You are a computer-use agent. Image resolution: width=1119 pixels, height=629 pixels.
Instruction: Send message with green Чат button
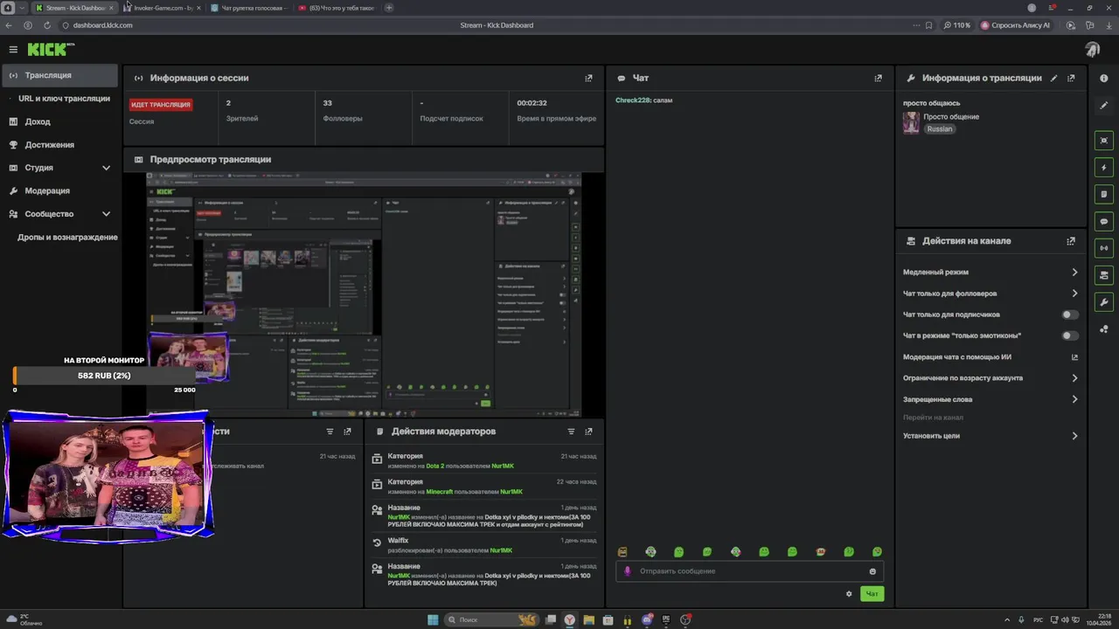click(x=872, y=594)
